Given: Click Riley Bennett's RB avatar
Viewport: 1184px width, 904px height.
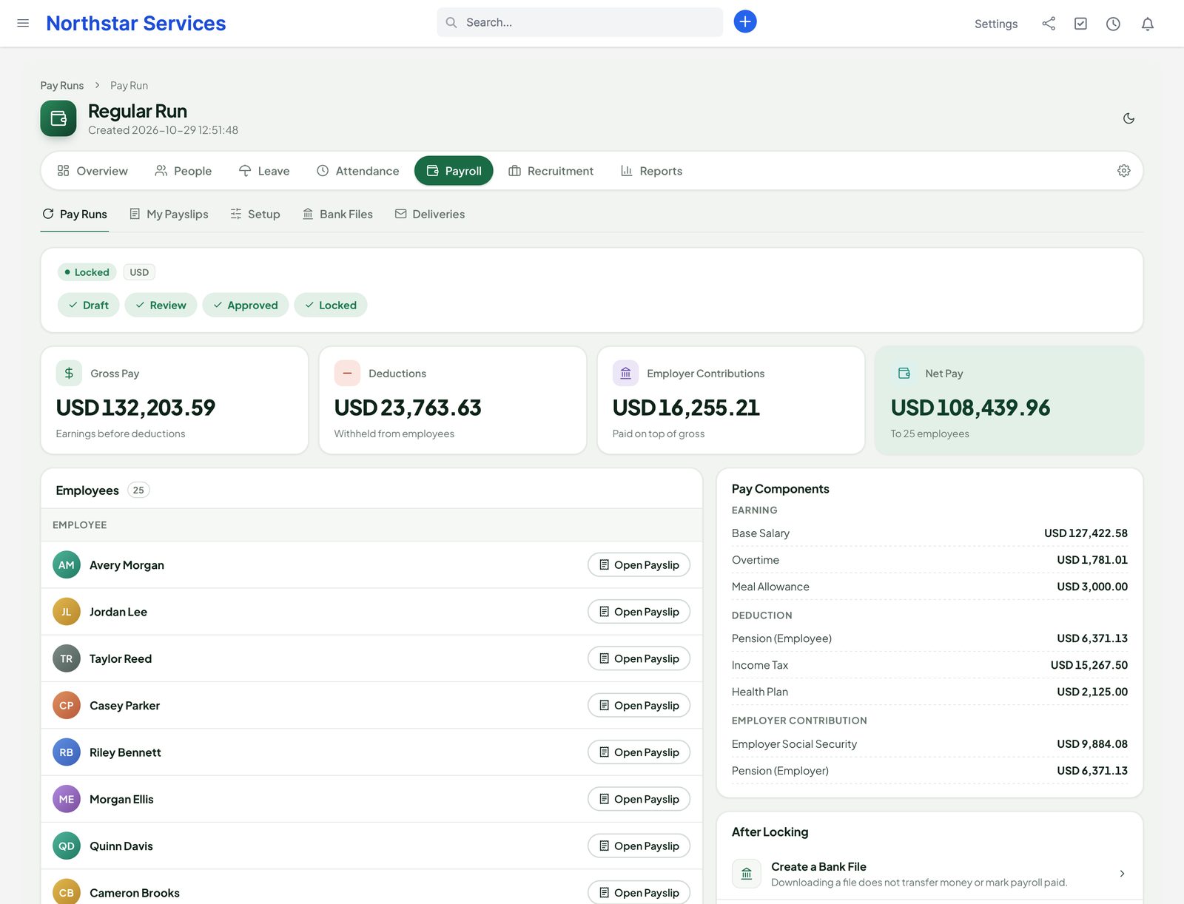Looking at the screenshot, I should (67, 752).
